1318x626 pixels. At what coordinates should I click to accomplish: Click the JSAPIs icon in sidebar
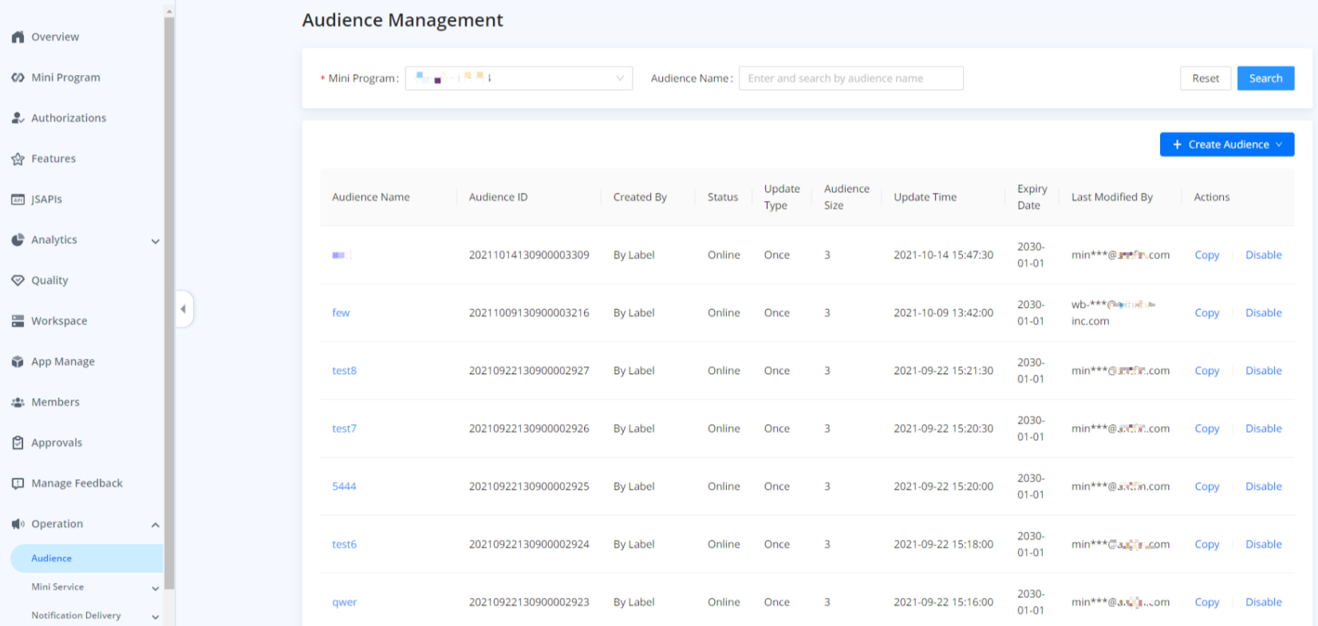[18, 199]
